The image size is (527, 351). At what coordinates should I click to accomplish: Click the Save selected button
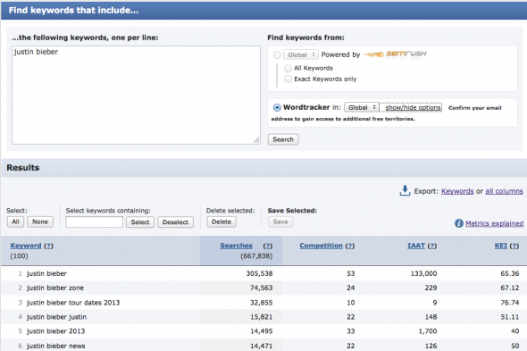click(280, 221)
